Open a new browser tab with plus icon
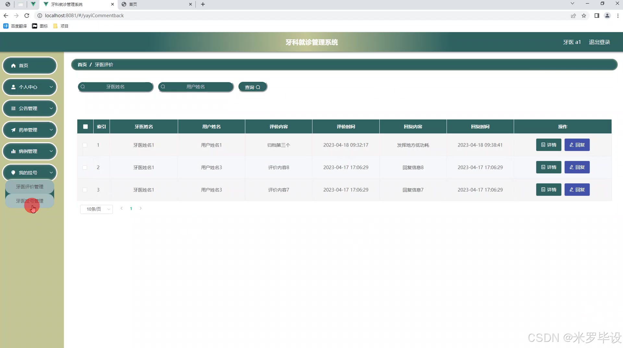 click(203, 4)
